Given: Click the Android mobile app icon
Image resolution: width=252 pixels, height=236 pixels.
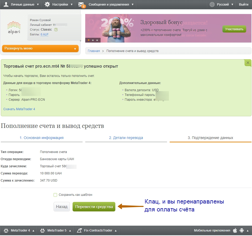Looking at the screenshot, I should point(241,230).
